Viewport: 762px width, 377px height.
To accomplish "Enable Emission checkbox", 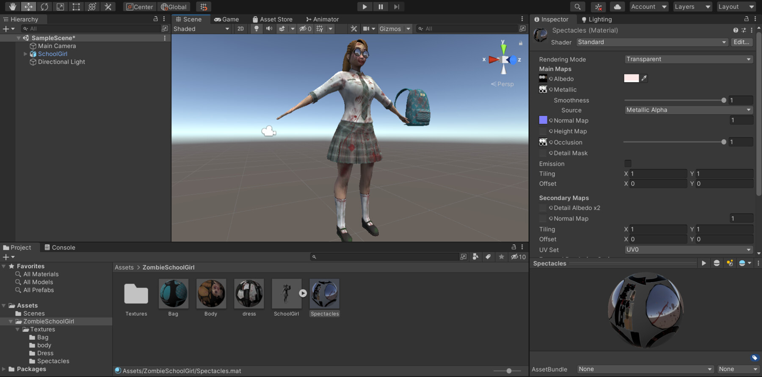I will click(x=628, y=163).
